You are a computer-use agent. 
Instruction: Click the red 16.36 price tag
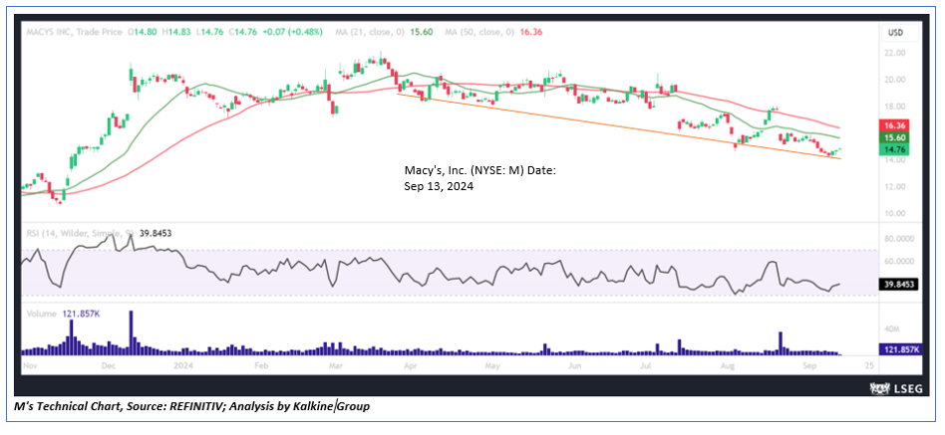(x=895, y=125)
